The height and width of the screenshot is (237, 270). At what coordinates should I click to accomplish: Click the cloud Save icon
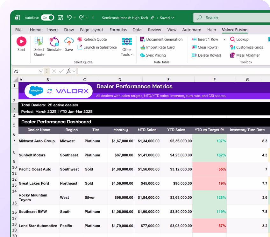coord(69,41)
